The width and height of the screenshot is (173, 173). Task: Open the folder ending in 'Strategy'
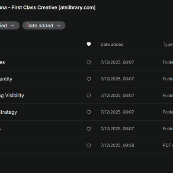8,112
